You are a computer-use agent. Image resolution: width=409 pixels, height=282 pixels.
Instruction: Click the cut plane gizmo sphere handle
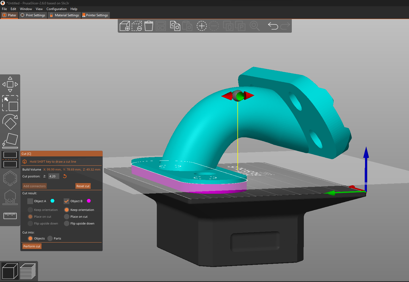pyautogui.click(x=237, y=96)
